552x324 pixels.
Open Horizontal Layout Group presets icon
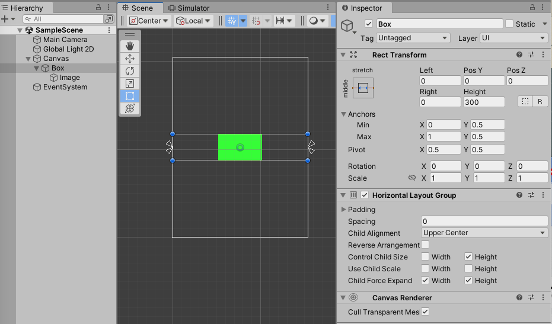point(531,195)
